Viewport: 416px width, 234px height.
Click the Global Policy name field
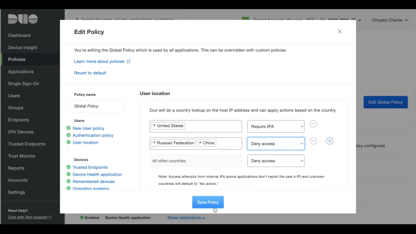[x=95, y=106]
